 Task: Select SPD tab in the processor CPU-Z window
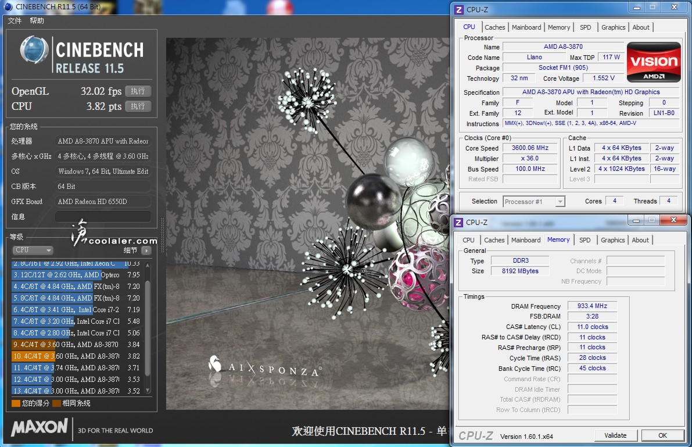(x=585, y=27)
